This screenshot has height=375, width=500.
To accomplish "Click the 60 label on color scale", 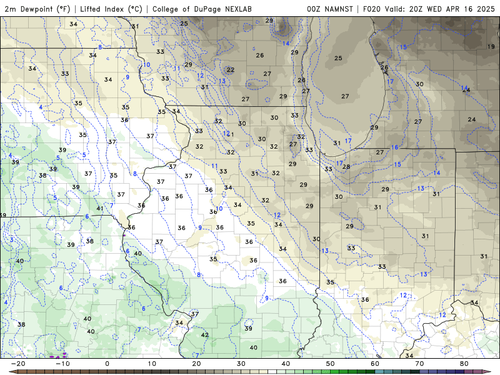I will [375, 364].
